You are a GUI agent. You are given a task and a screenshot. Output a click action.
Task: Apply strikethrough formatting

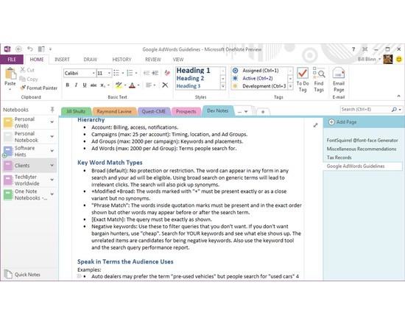(x=94, y=85)
